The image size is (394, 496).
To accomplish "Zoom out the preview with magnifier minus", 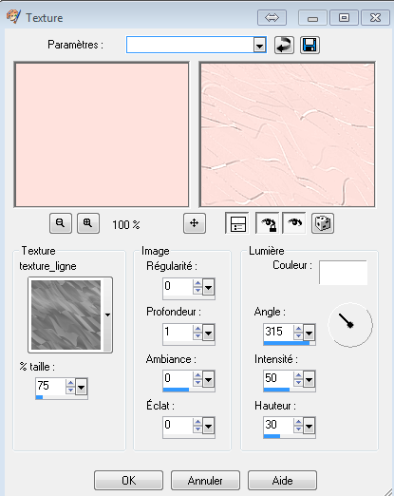I will pyautogui.click(x=61, y=223).
